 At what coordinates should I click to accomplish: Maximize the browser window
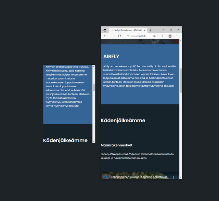pos(171,30)
